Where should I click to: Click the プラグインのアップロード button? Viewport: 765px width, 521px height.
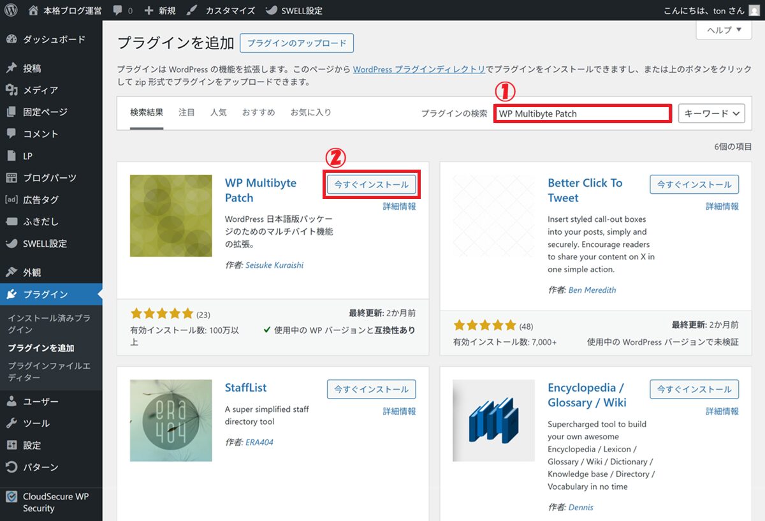pyautogui.click(x=296, y=43)
